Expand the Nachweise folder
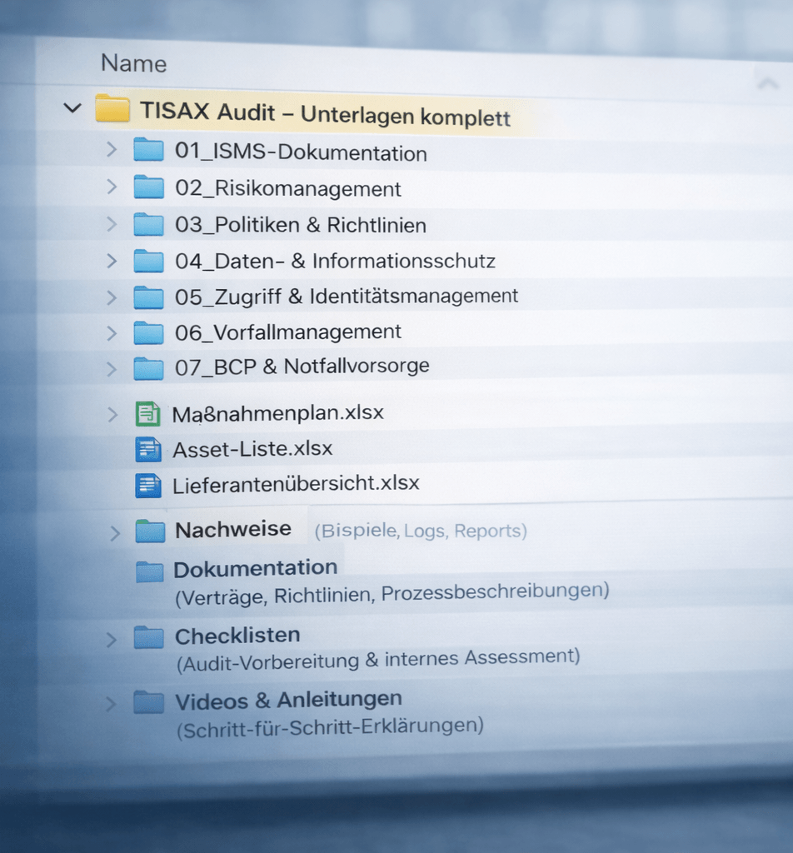The image size is (793, 853). pos(114,532)
